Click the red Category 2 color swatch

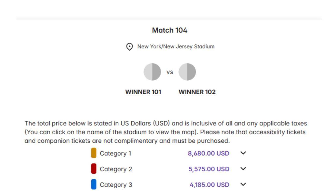click(94, 169)
